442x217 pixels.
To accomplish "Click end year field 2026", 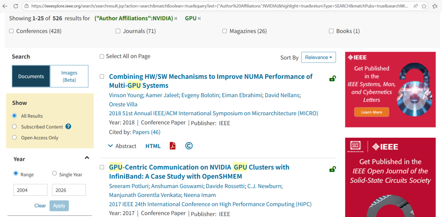I will coord(69,190).
